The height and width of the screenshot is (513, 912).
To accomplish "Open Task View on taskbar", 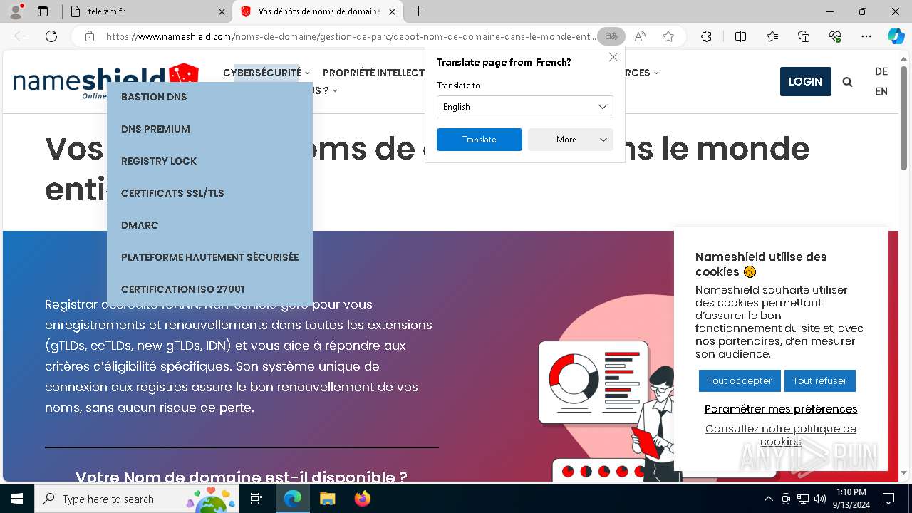I will point(256,499).
